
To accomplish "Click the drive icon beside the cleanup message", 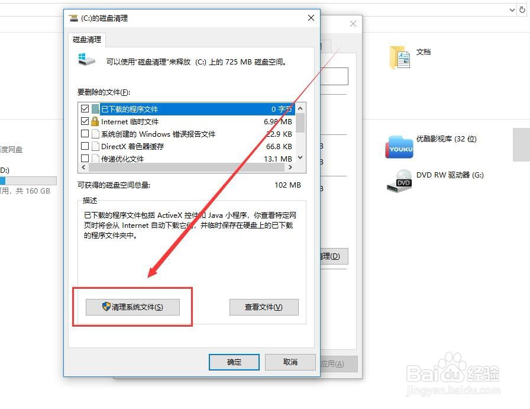I will (x=86, y=60).
